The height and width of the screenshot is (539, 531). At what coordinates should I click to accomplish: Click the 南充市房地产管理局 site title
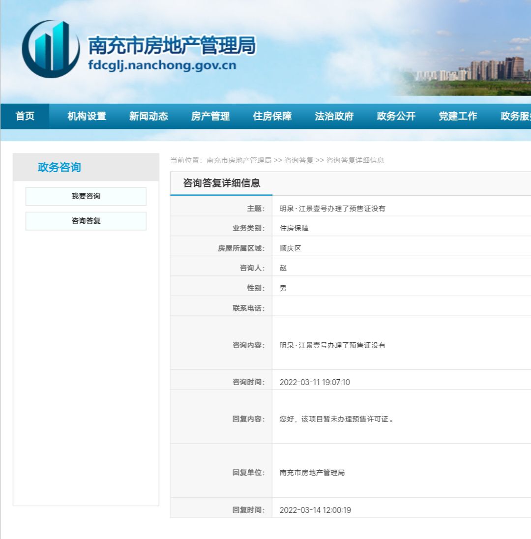pyautogui.click(x=172, y=46)
